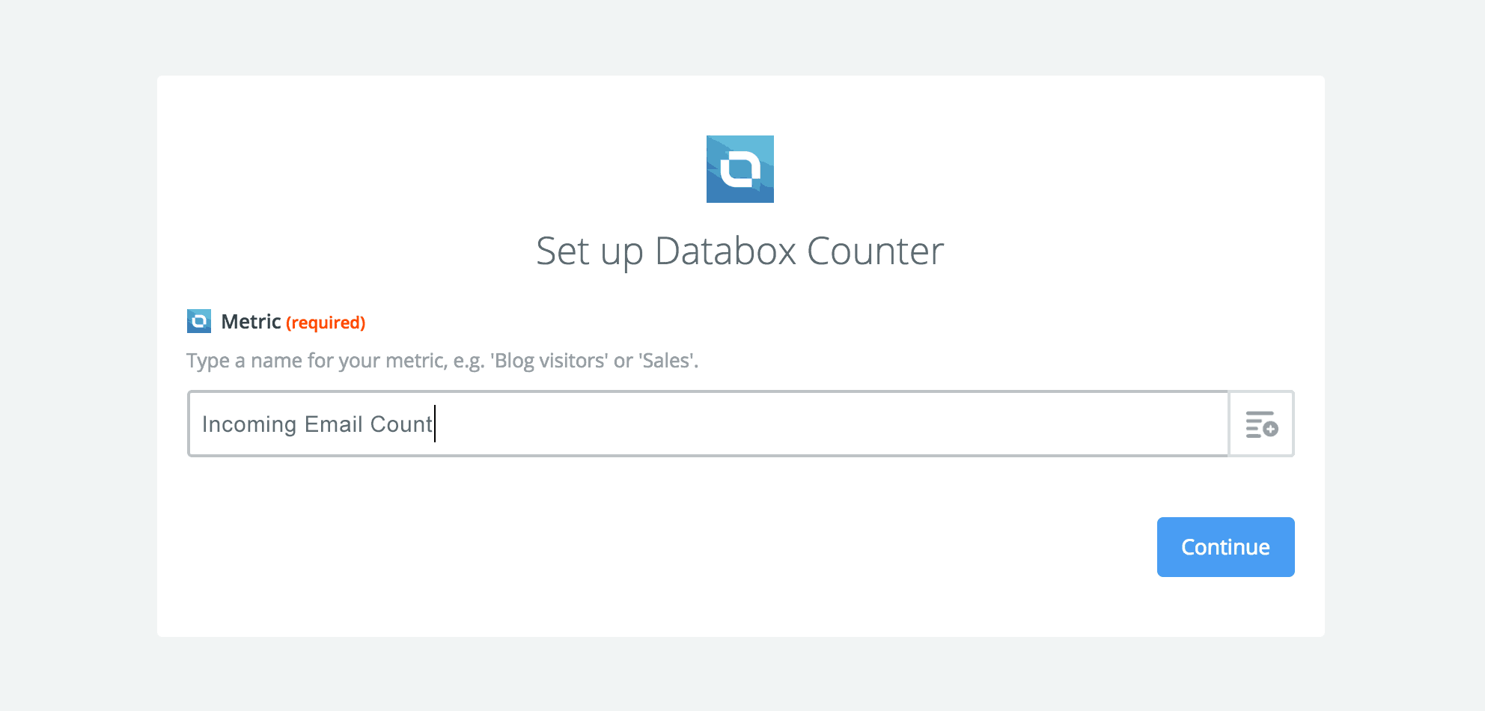The image size is (1485, 711).
Task: Click the "Set up Databox Counter" heading
Action: coord(740,251)
